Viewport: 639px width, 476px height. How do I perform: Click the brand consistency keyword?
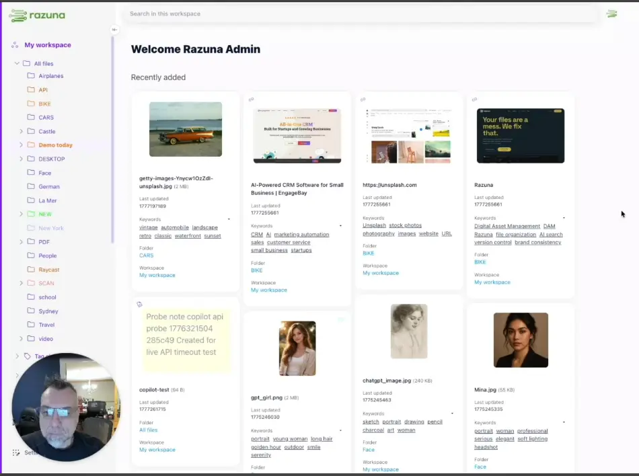click(538, 242)
